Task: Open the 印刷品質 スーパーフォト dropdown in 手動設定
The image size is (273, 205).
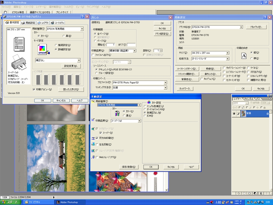Action: (x=139, y=121)
